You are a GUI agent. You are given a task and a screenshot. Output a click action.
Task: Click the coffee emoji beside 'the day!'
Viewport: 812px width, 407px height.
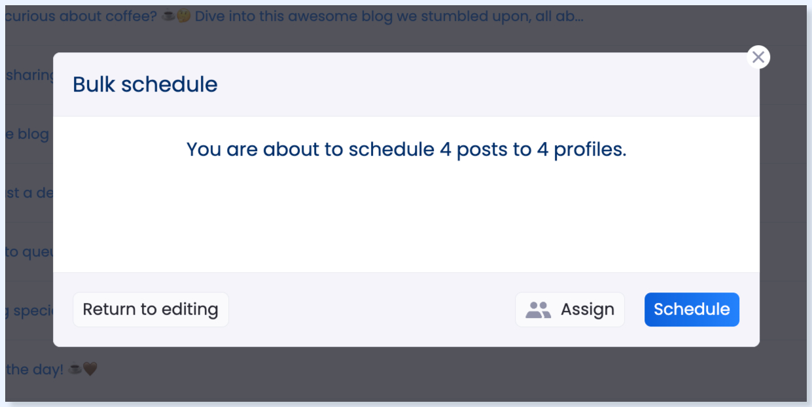75,369
